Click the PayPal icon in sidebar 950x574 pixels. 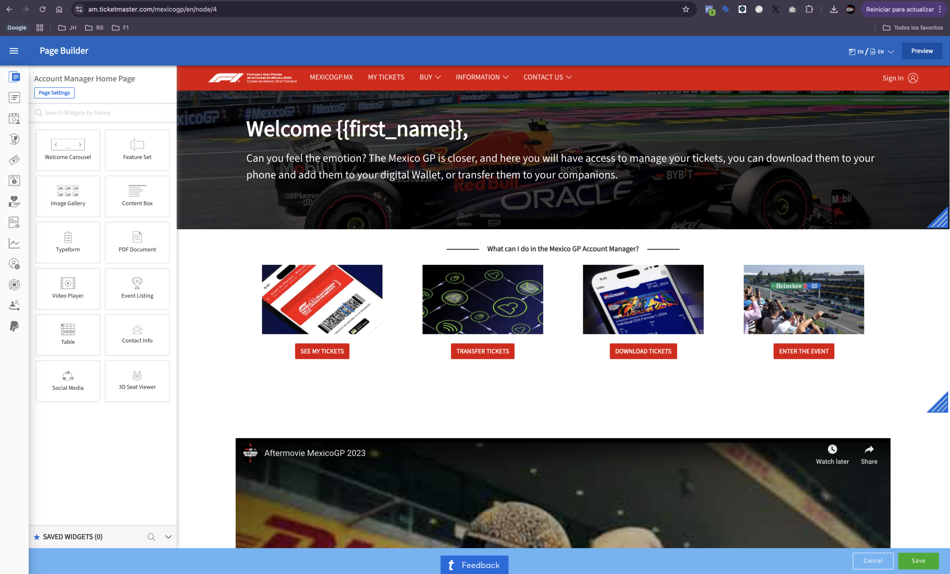(x=14, y=326)
